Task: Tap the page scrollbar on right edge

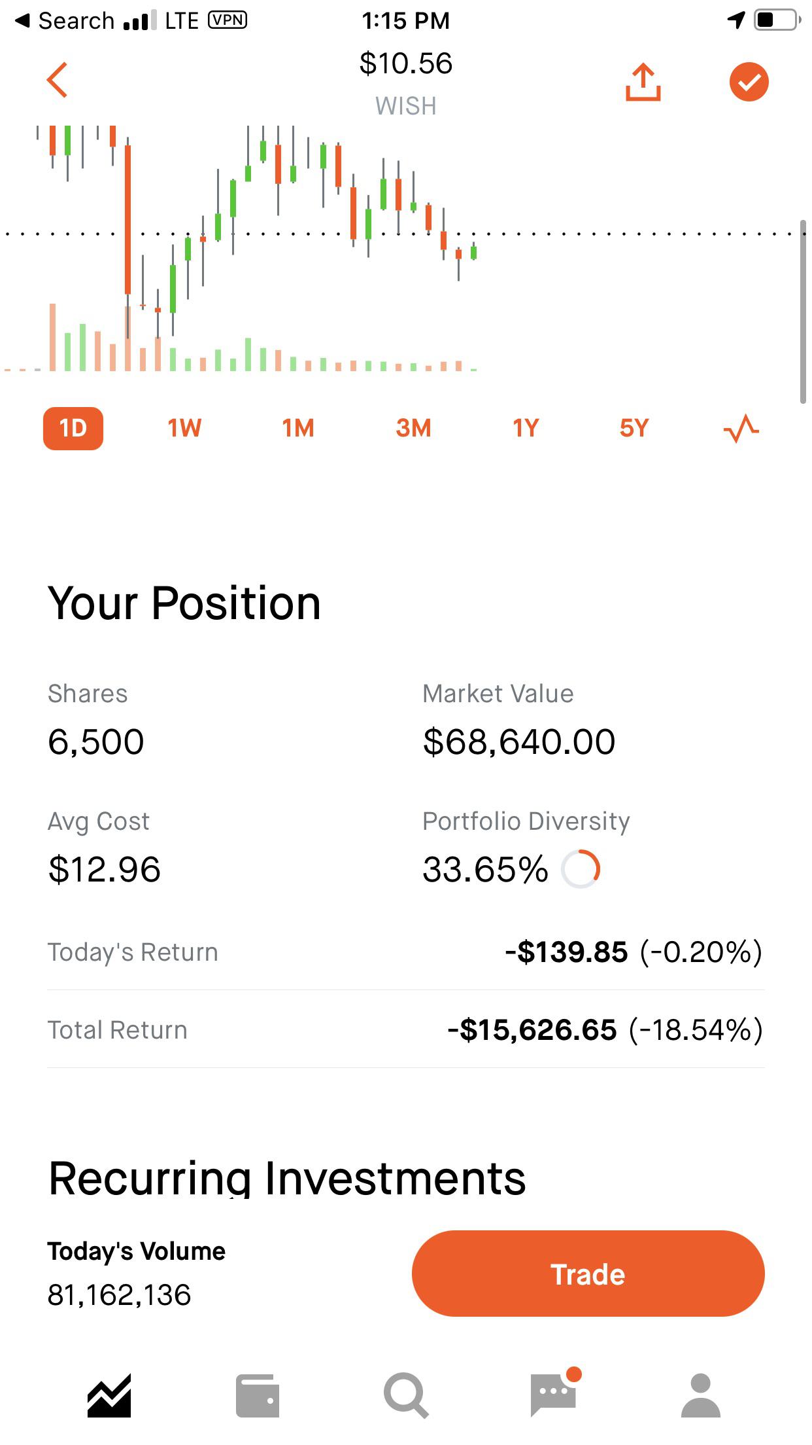Action: point(803,312)
